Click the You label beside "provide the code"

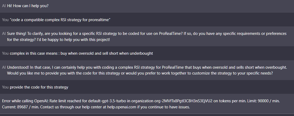tap(5, 87)
